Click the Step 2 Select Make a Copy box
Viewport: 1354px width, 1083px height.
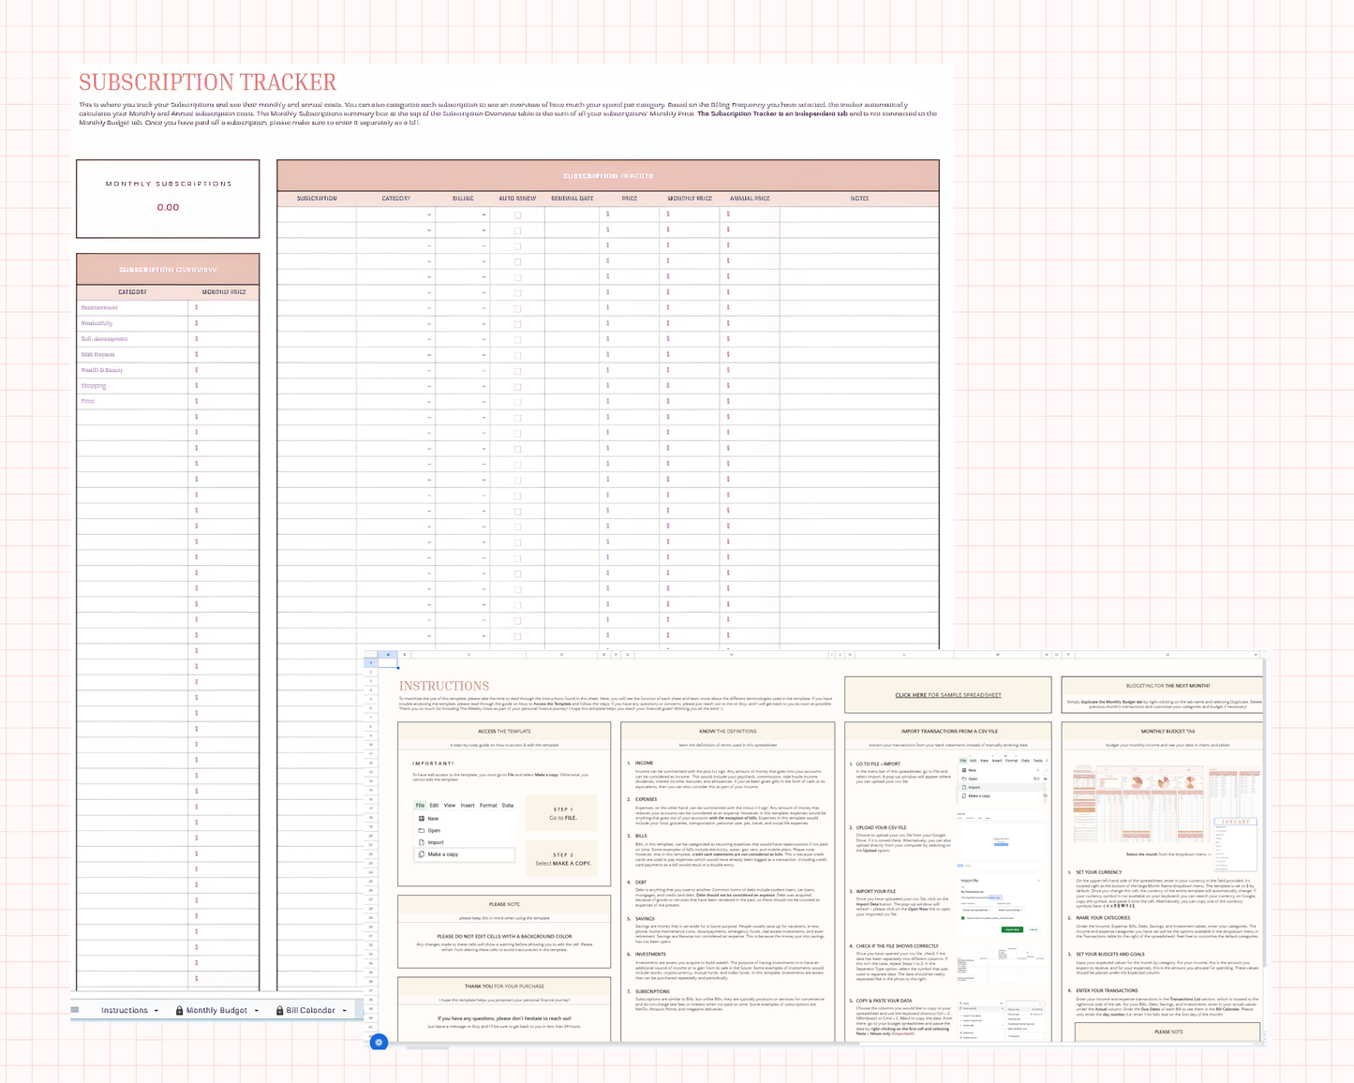563,859
